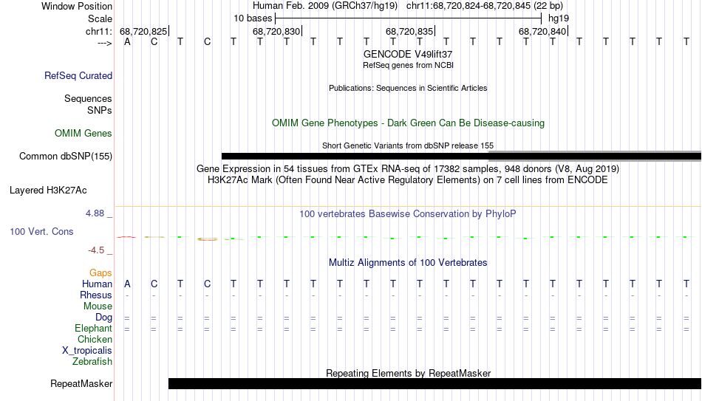Click the Mouse alignment row label

[98, 306]
